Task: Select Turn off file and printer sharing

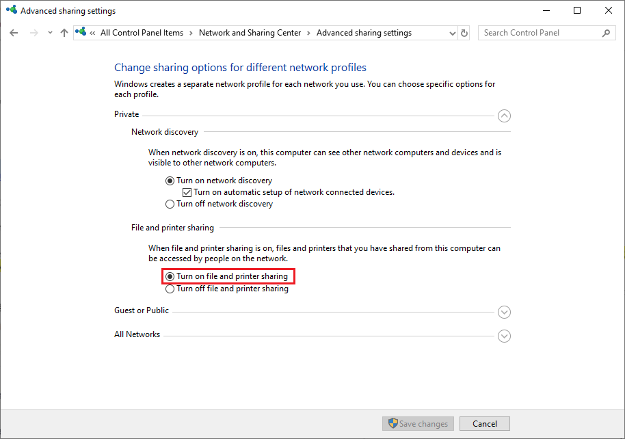Action: 170,289
